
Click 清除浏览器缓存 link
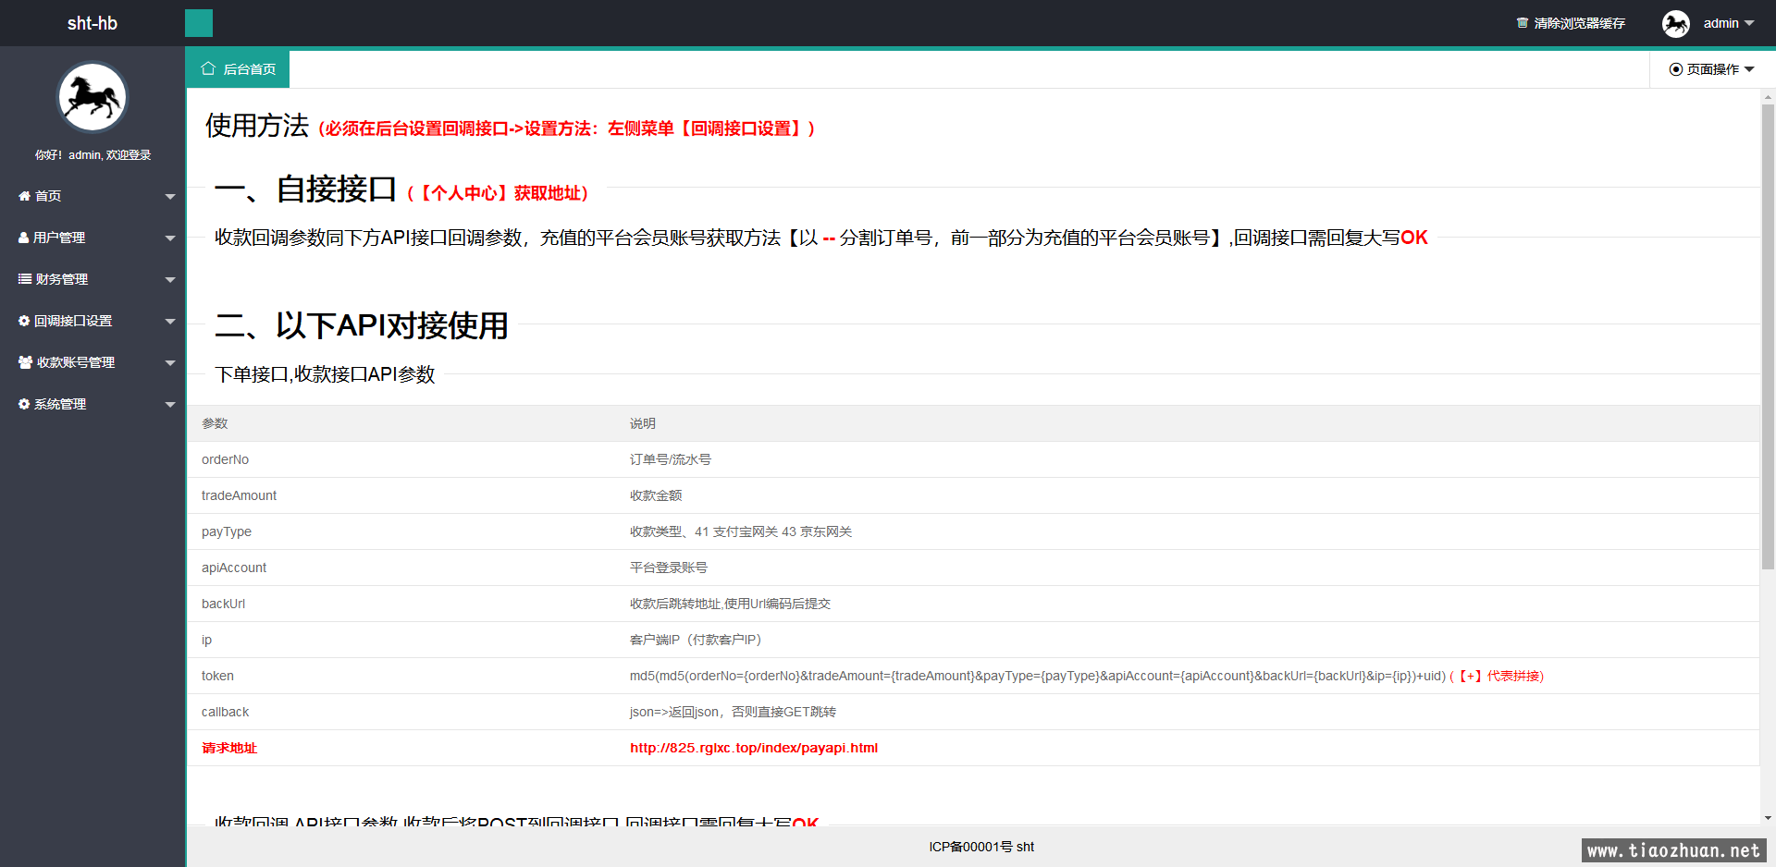pyautogui.click(x=1571, y=23)
